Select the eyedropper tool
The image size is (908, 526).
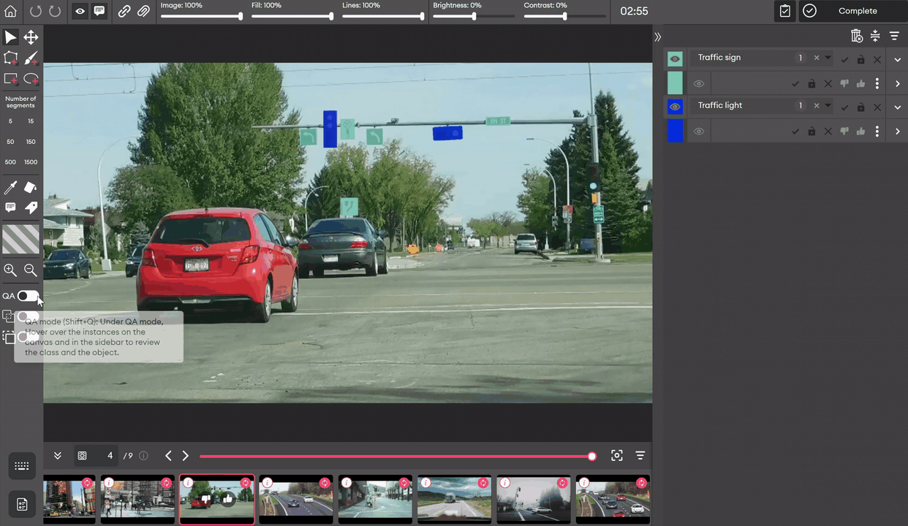pos(10,188)
